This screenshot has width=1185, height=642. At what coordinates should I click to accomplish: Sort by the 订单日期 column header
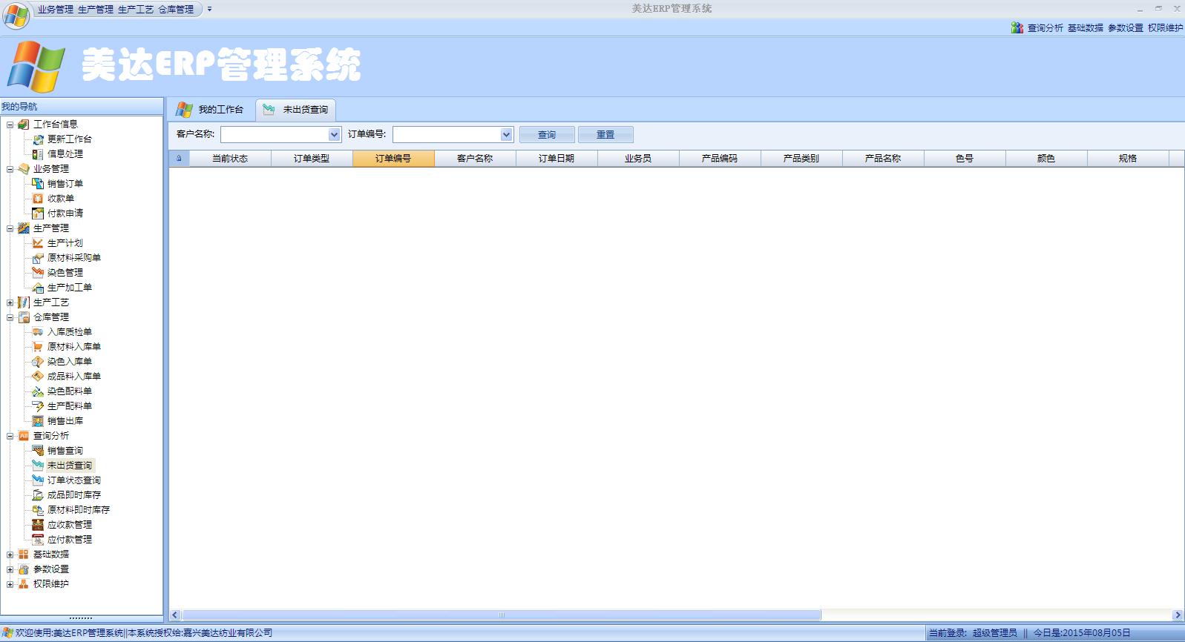coord(557,158)
